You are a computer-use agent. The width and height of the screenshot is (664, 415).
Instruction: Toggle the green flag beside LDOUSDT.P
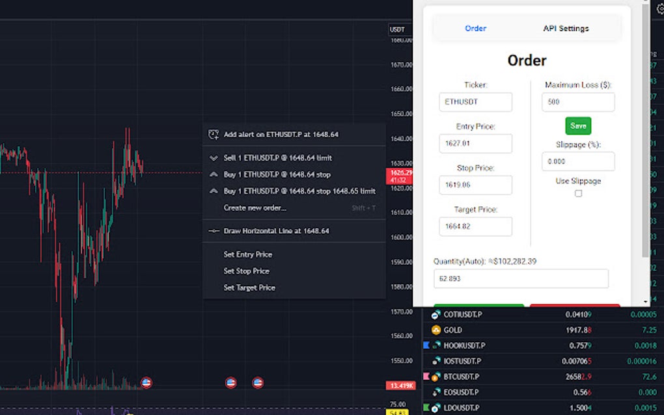tap(426, 408)
